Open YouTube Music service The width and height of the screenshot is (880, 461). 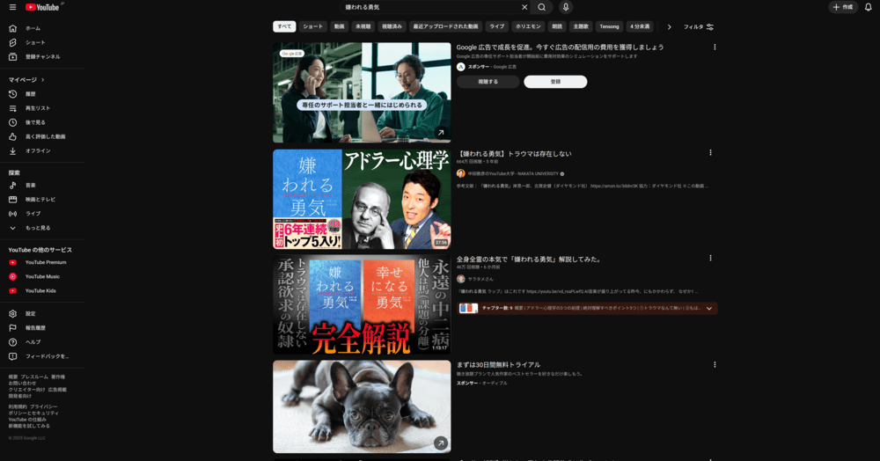click(x=42, y=276)
